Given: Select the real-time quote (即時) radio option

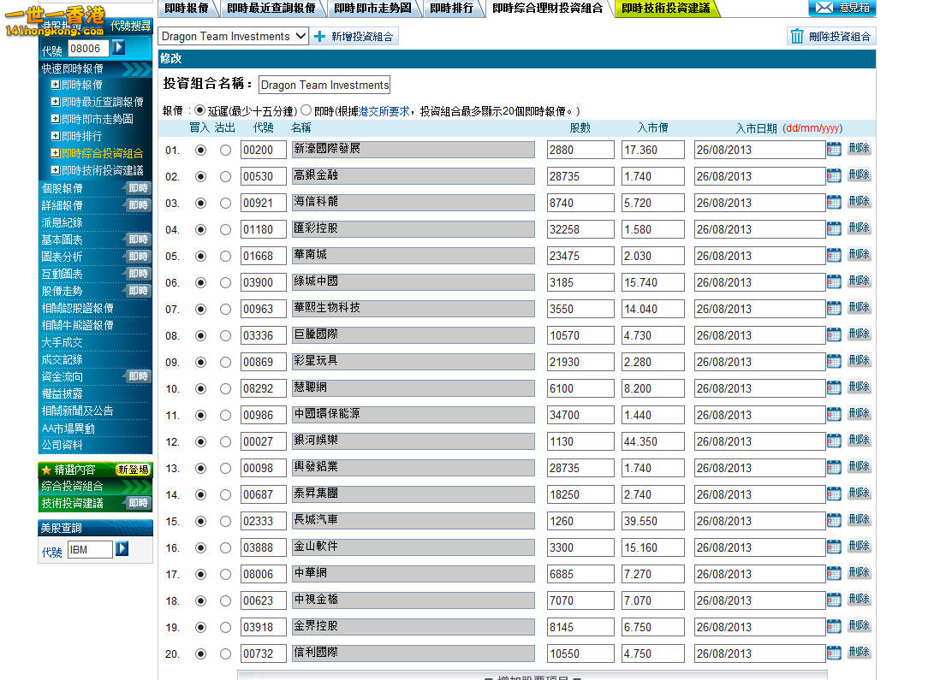Looking at the screenshot, I should coord(306,110).
